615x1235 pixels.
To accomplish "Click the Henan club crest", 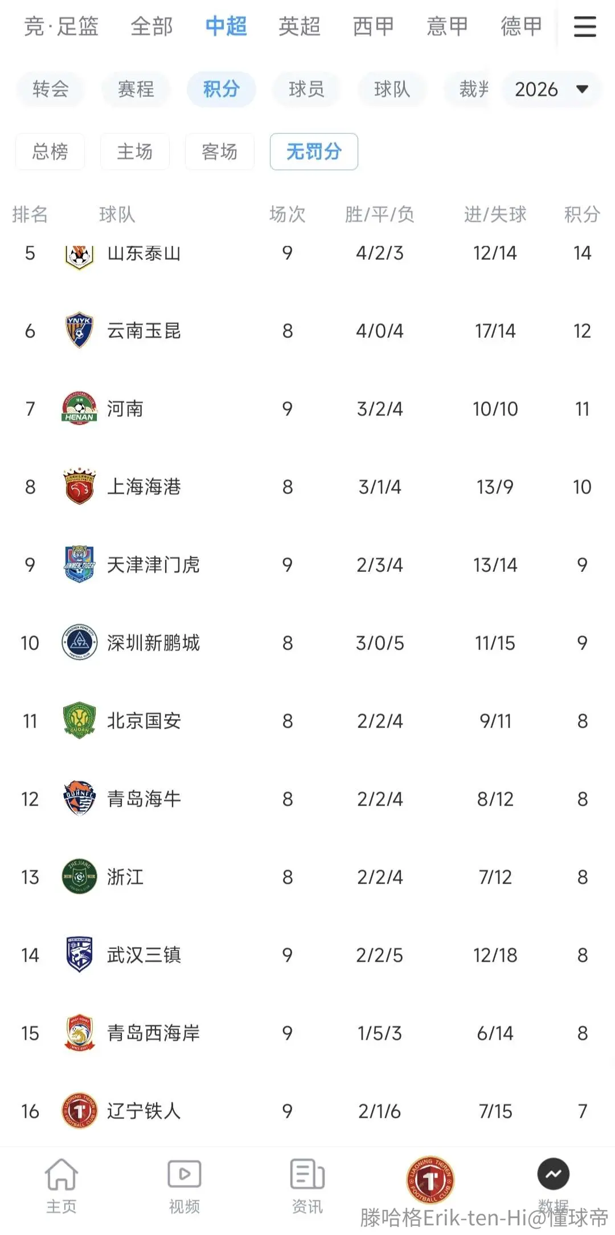I will pyautogui.click(x=79, y=408).
